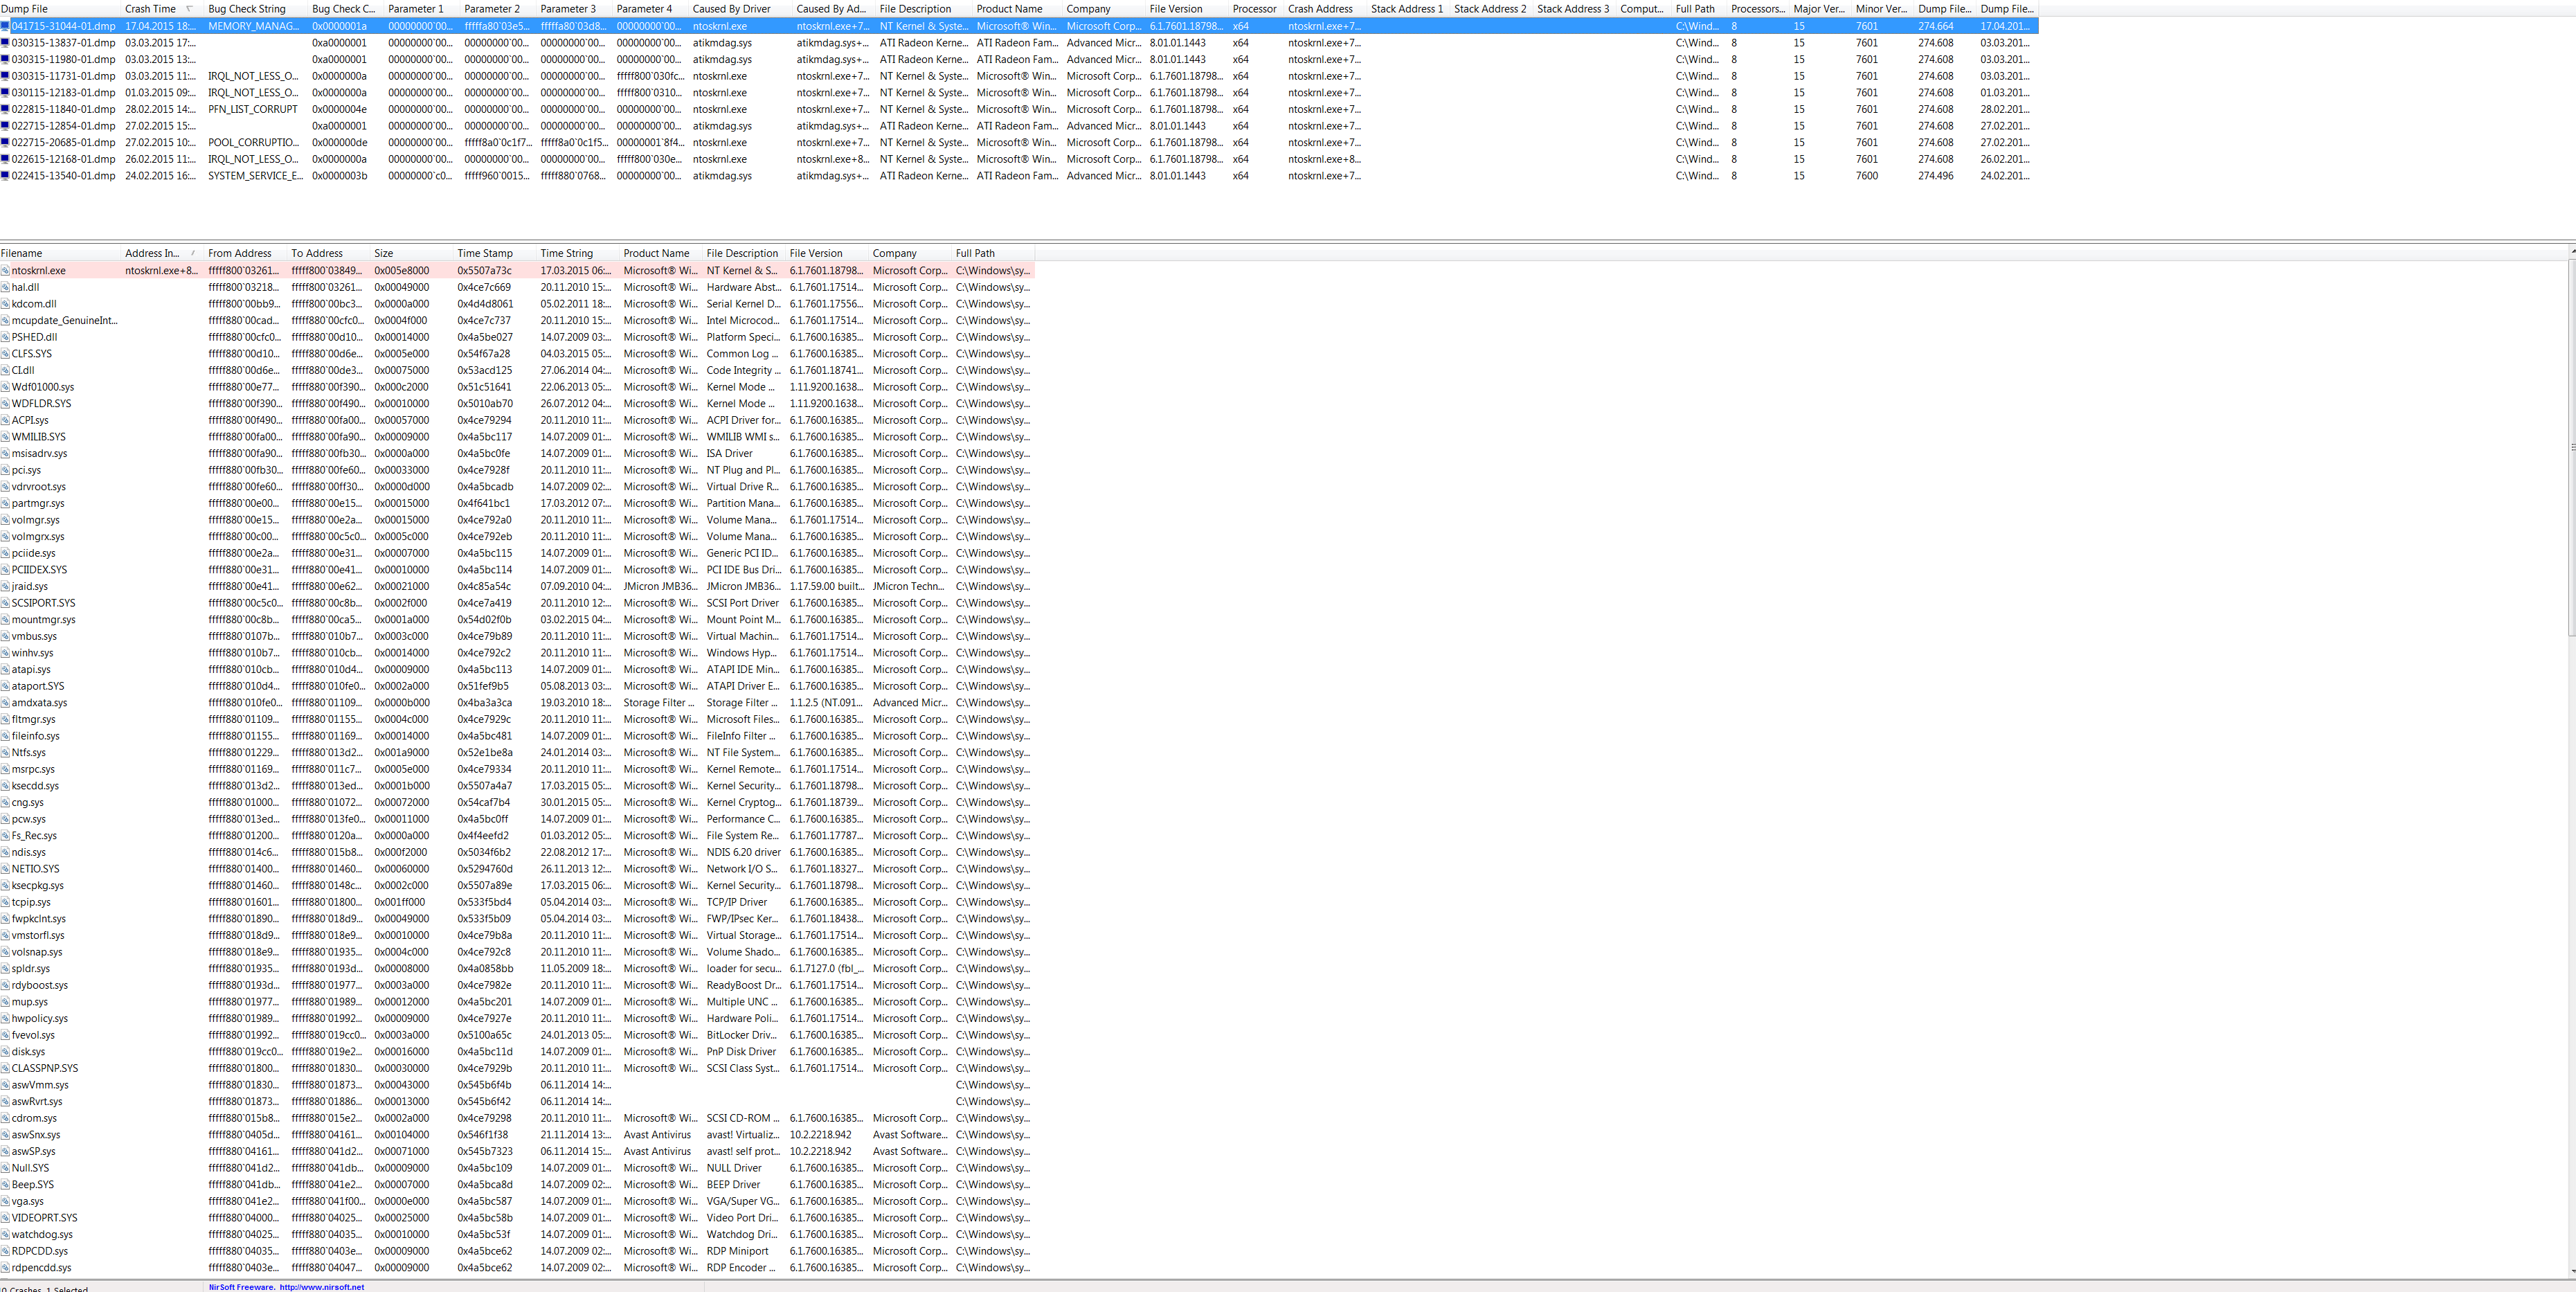
Task: Click the 022415-13540-01.dmp dump icon
Action: (x=5, y=176)
